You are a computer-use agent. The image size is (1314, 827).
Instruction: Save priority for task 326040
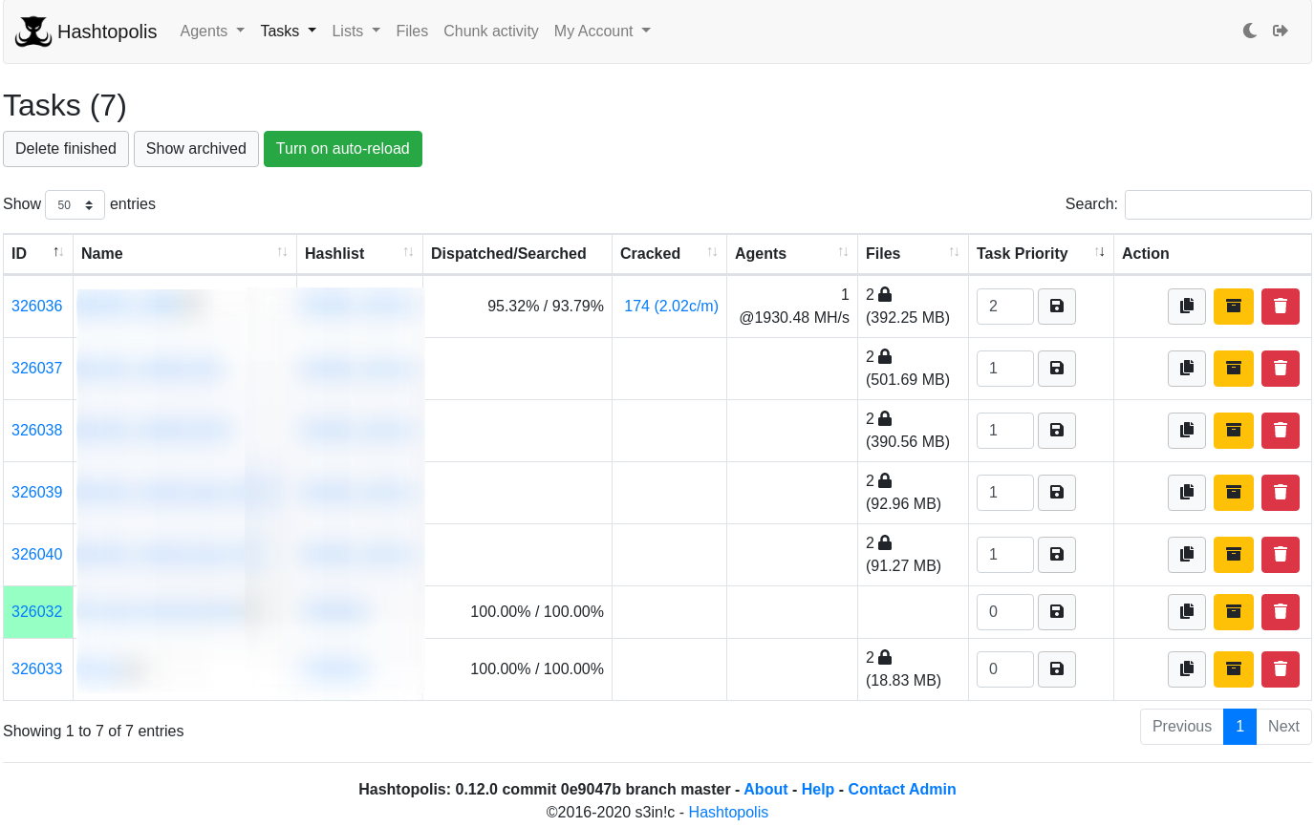coord(1056,555)
